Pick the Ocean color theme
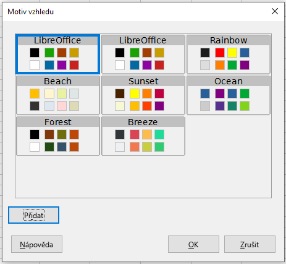This screenshot has width=286, height=264. click(x=229, y=95)
